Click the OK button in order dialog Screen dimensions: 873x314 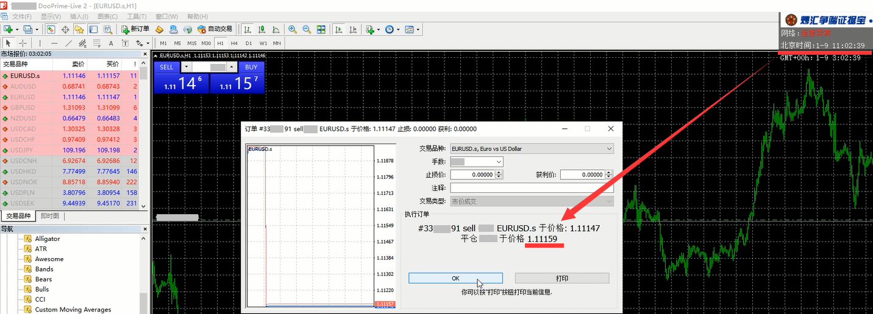[455, 278]
